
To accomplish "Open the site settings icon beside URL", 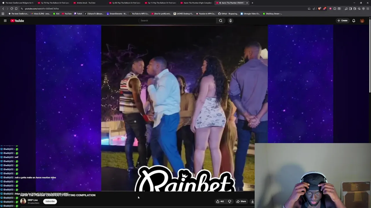I will pyautogui.click(x=22, y=9).
